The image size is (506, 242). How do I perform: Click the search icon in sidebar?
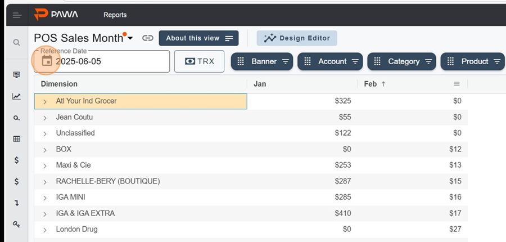click(x=16, y=43)
